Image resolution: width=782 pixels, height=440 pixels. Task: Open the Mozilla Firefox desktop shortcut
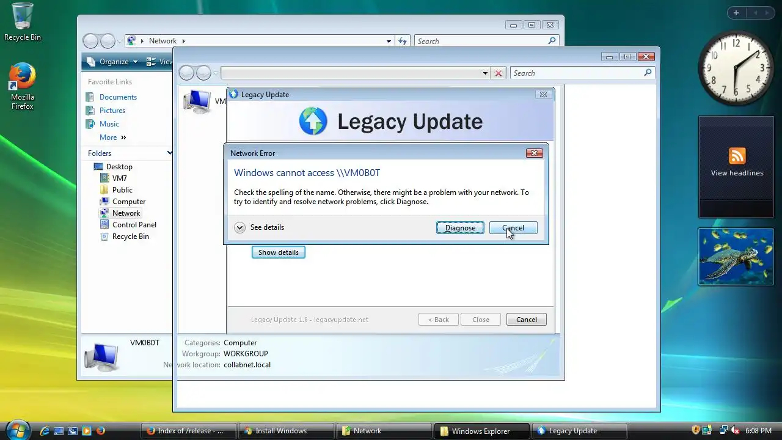click(23, 86)
